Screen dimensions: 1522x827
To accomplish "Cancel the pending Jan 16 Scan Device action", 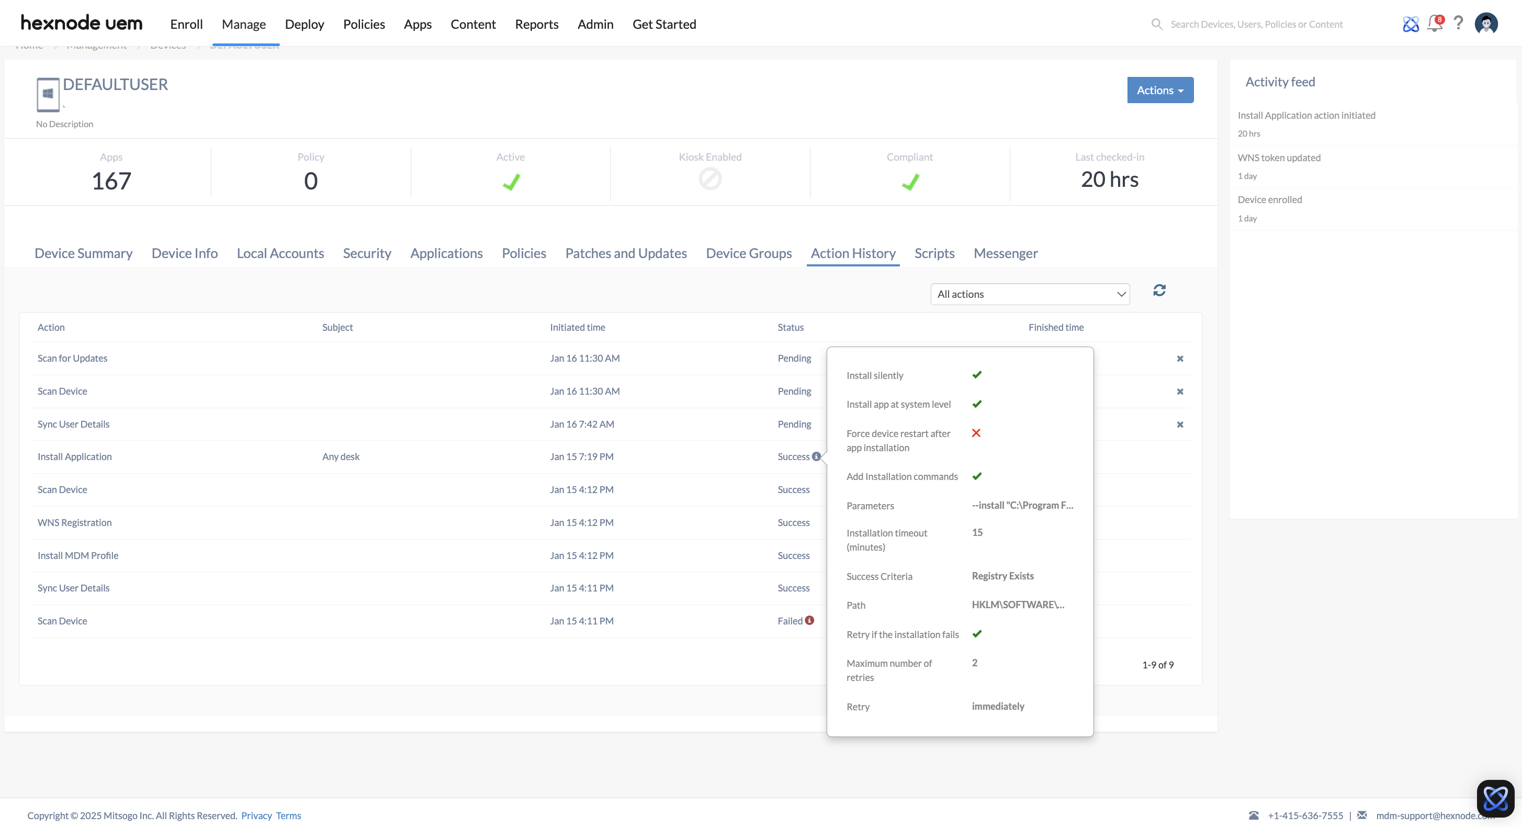I will [x=1180, y=392].
